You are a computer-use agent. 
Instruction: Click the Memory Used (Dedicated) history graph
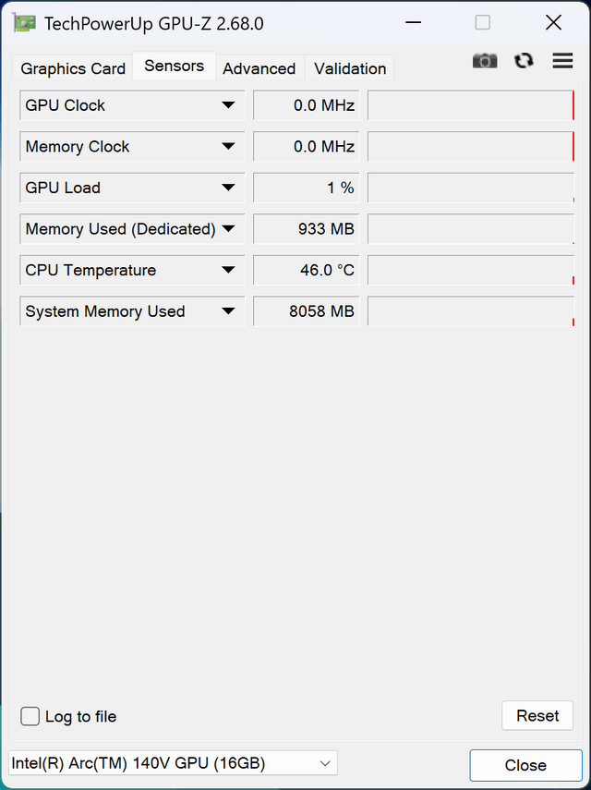[471, 229]
